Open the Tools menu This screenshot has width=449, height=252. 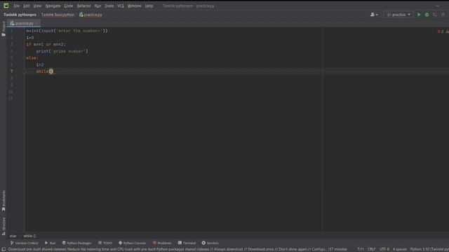(109, 6)
